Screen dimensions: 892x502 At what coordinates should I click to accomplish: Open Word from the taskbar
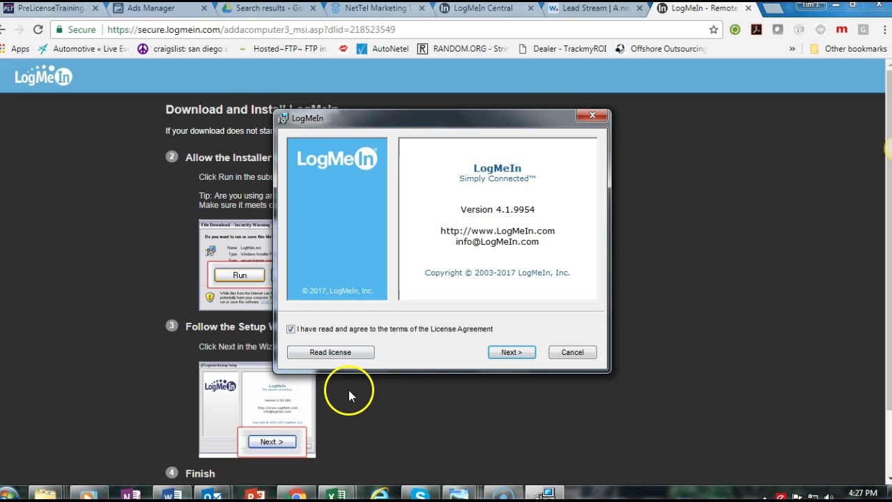[171, 495]
